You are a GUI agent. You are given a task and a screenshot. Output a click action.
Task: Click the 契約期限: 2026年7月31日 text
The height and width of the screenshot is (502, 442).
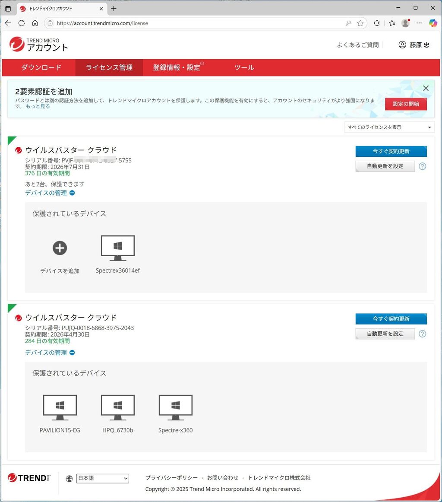point(57,167)
